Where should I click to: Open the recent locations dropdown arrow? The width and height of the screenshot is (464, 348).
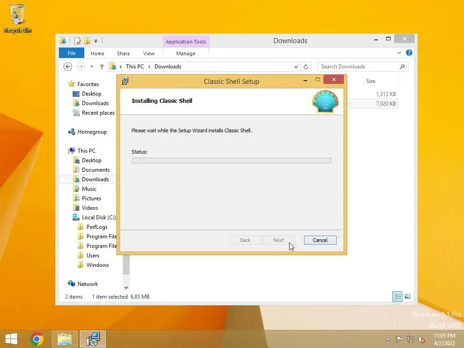pos(92,67)
